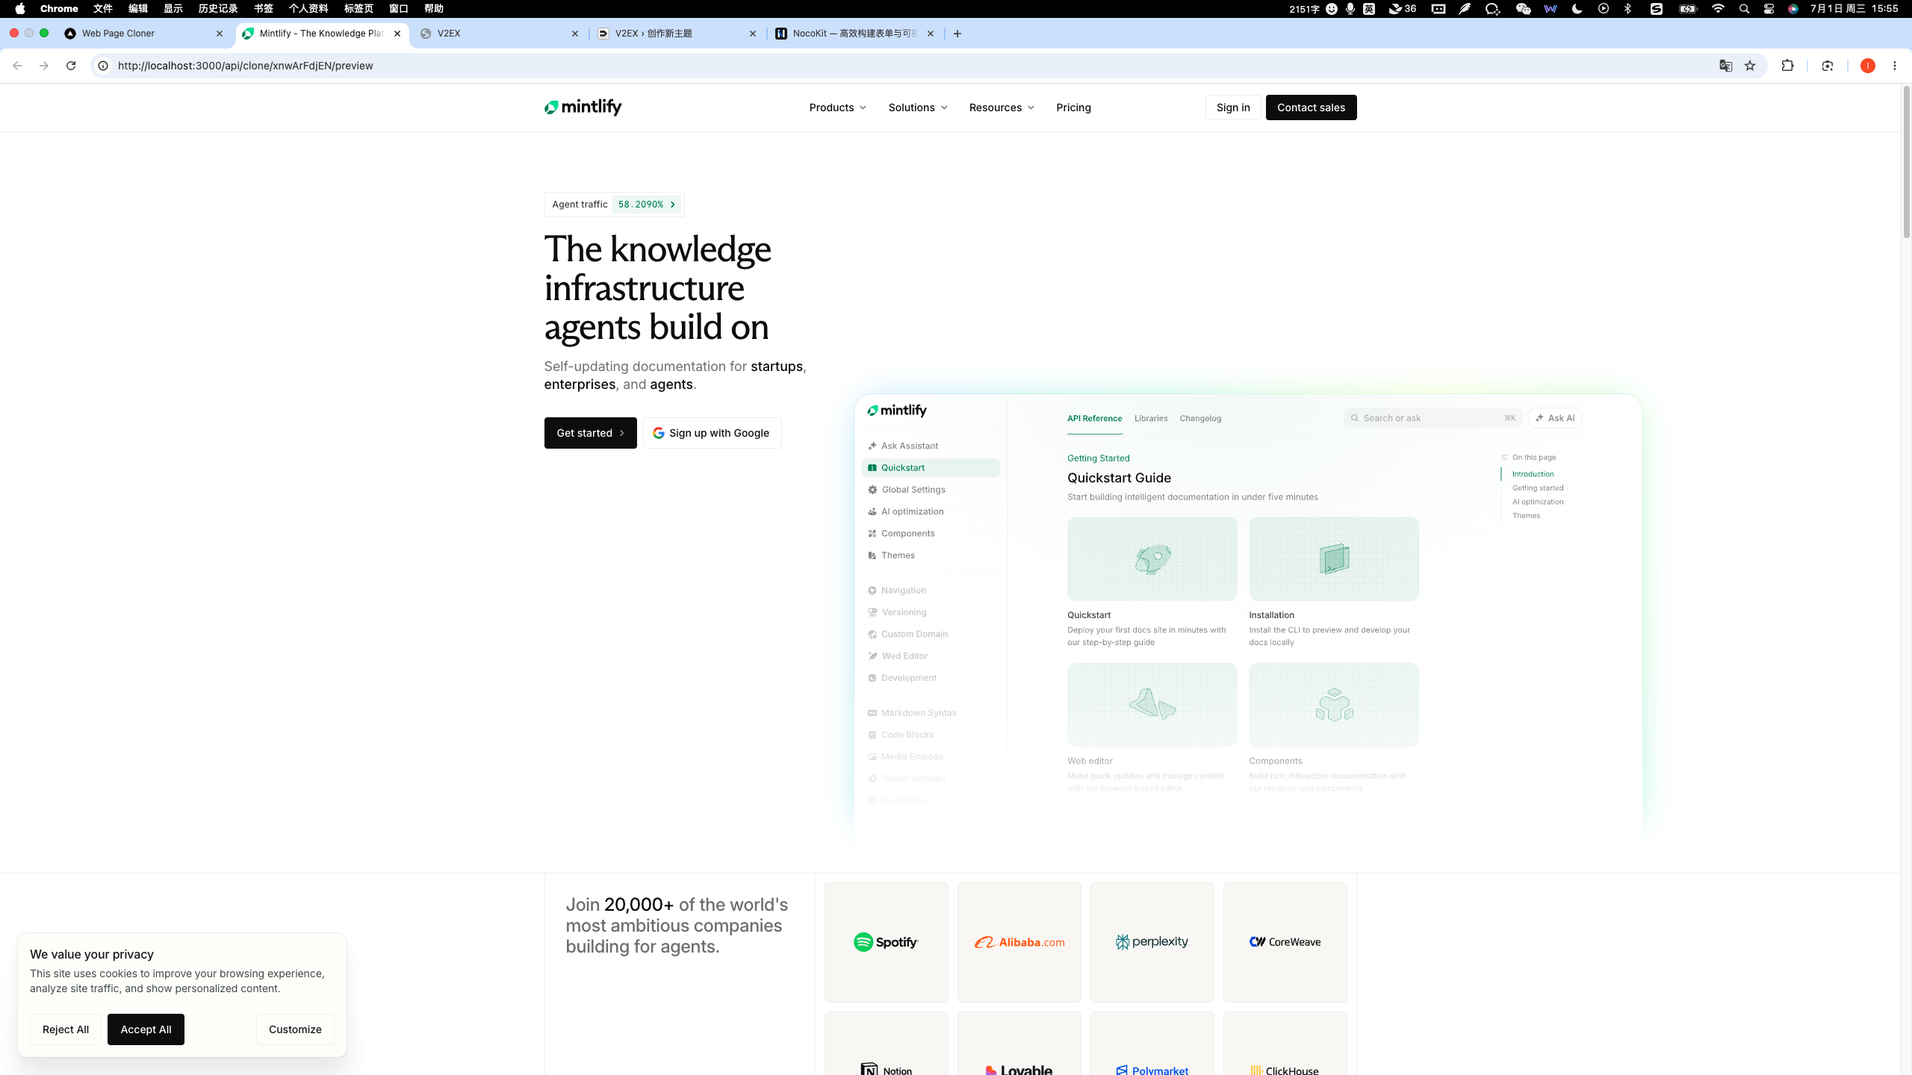Click the Alibaba.com logo card
The width and height of the screenshot is (1912, 1075).
(x=1019, y=942)
